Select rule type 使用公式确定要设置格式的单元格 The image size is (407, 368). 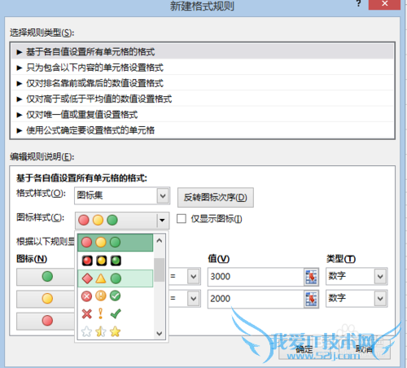click(202, 130)
